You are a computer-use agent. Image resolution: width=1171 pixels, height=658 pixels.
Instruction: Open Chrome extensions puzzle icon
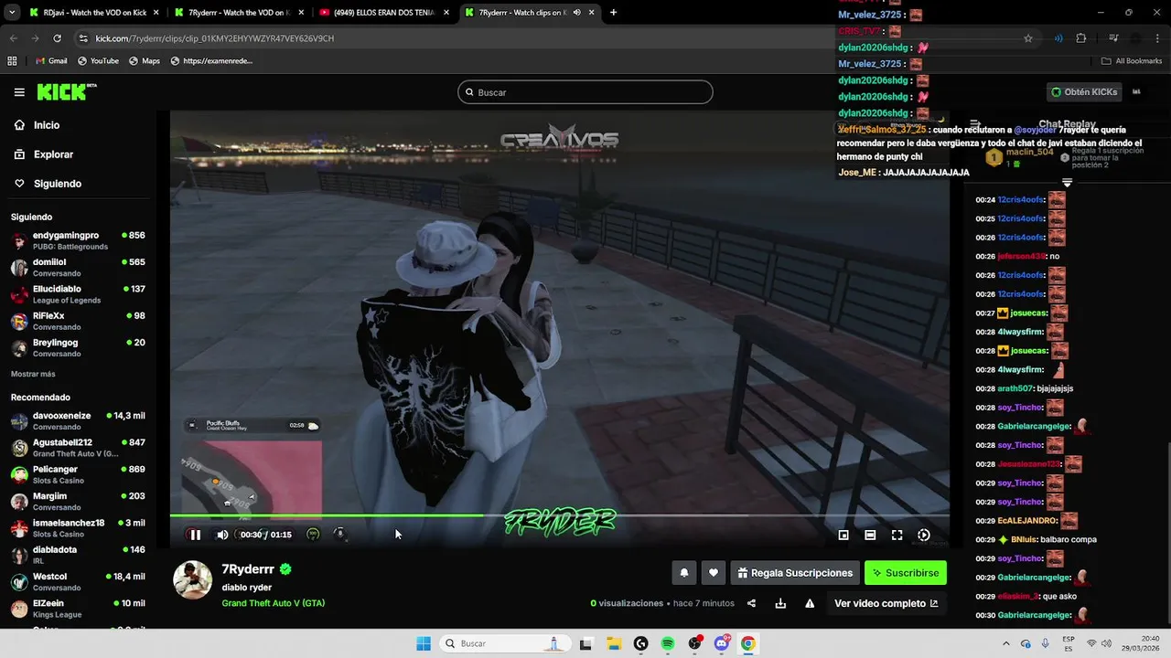click(1080, 38)
